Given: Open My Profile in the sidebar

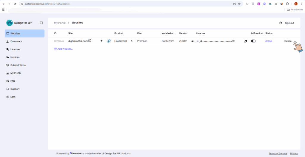Looking at the screenshot, I should tap(24, 73).
